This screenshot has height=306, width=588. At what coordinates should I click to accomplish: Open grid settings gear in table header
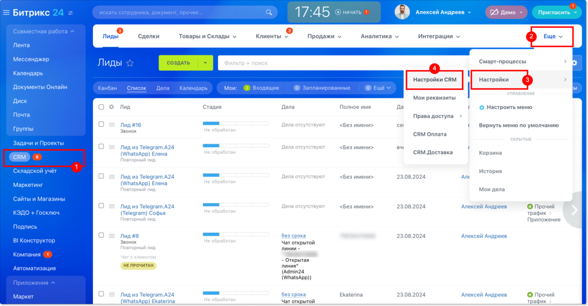point(111,107)
